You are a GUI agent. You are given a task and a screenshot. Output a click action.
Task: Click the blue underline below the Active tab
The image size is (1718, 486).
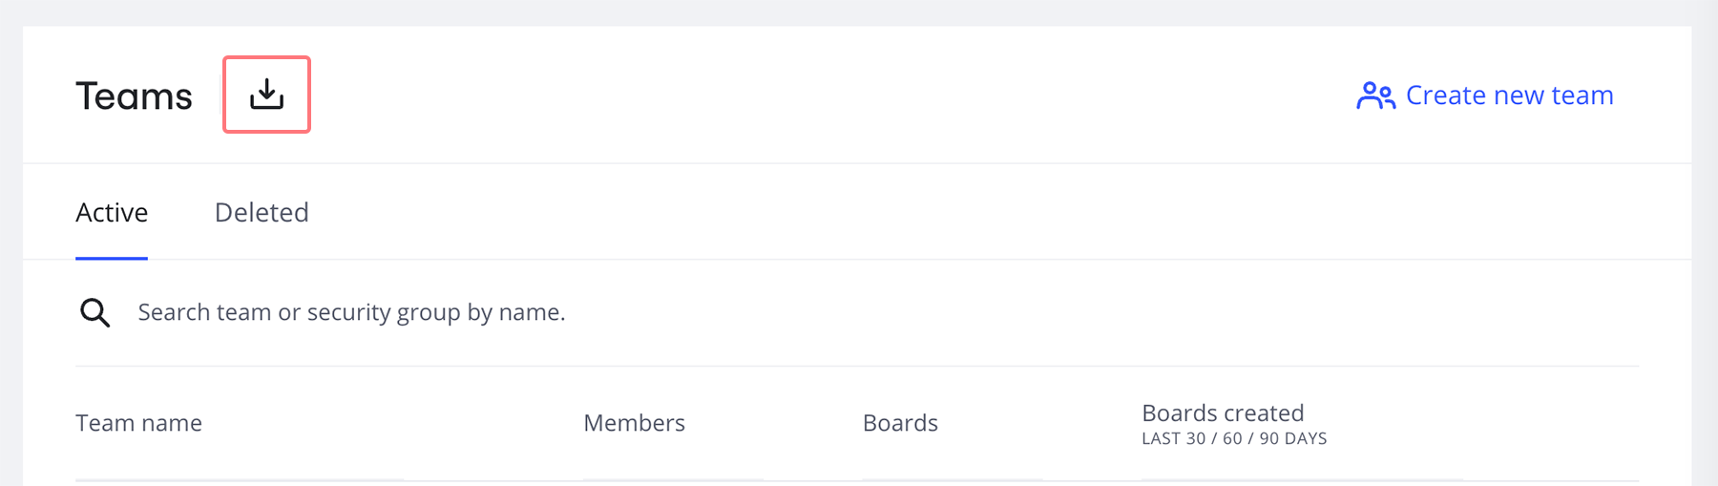tap(112, 258)
